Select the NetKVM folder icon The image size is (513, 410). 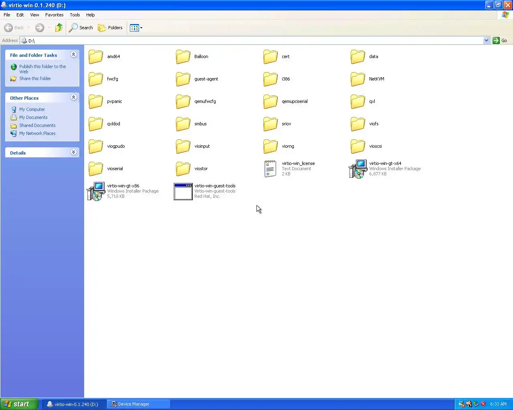pos(358,79)
